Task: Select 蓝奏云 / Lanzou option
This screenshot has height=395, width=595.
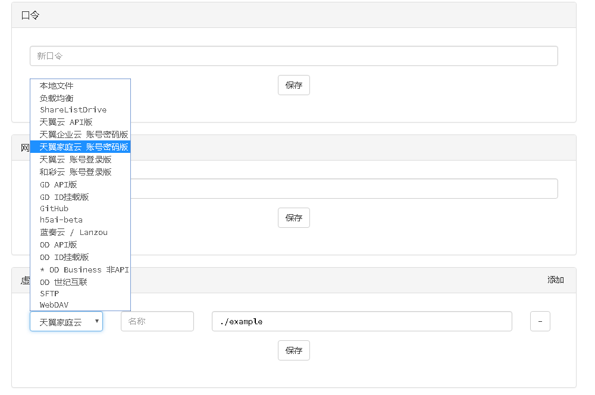Action: [x=80, y=232]
